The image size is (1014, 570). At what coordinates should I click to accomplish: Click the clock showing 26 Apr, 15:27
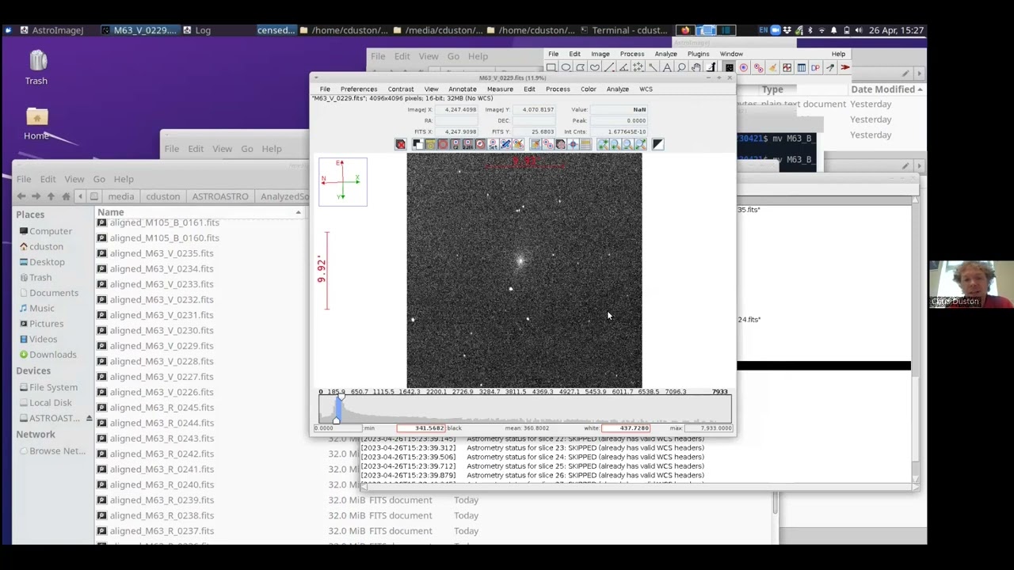[x=896, y=30]
